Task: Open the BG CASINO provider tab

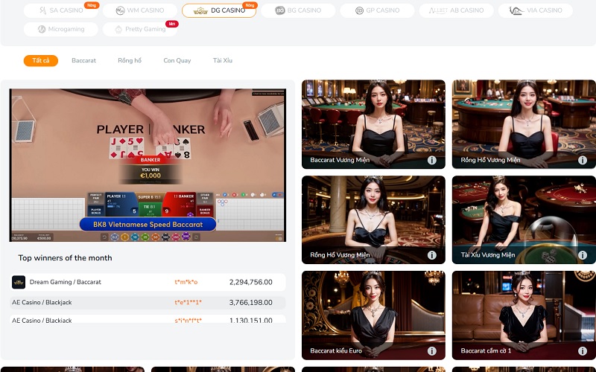Action: click(x=298, y=10)
